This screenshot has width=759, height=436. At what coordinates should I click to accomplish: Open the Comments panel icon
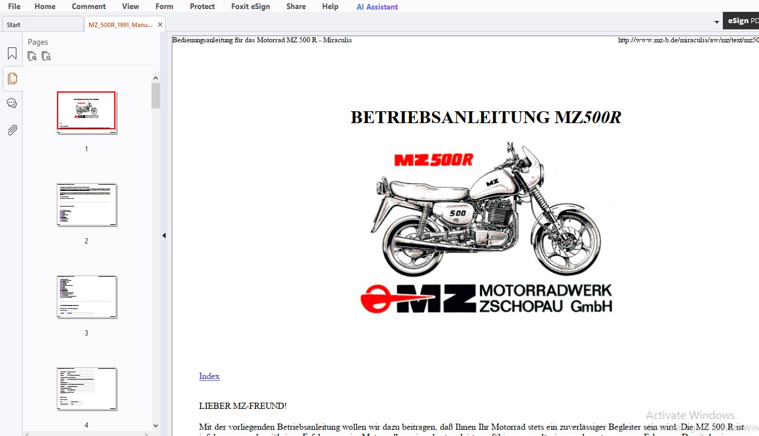tap(12, 103)
